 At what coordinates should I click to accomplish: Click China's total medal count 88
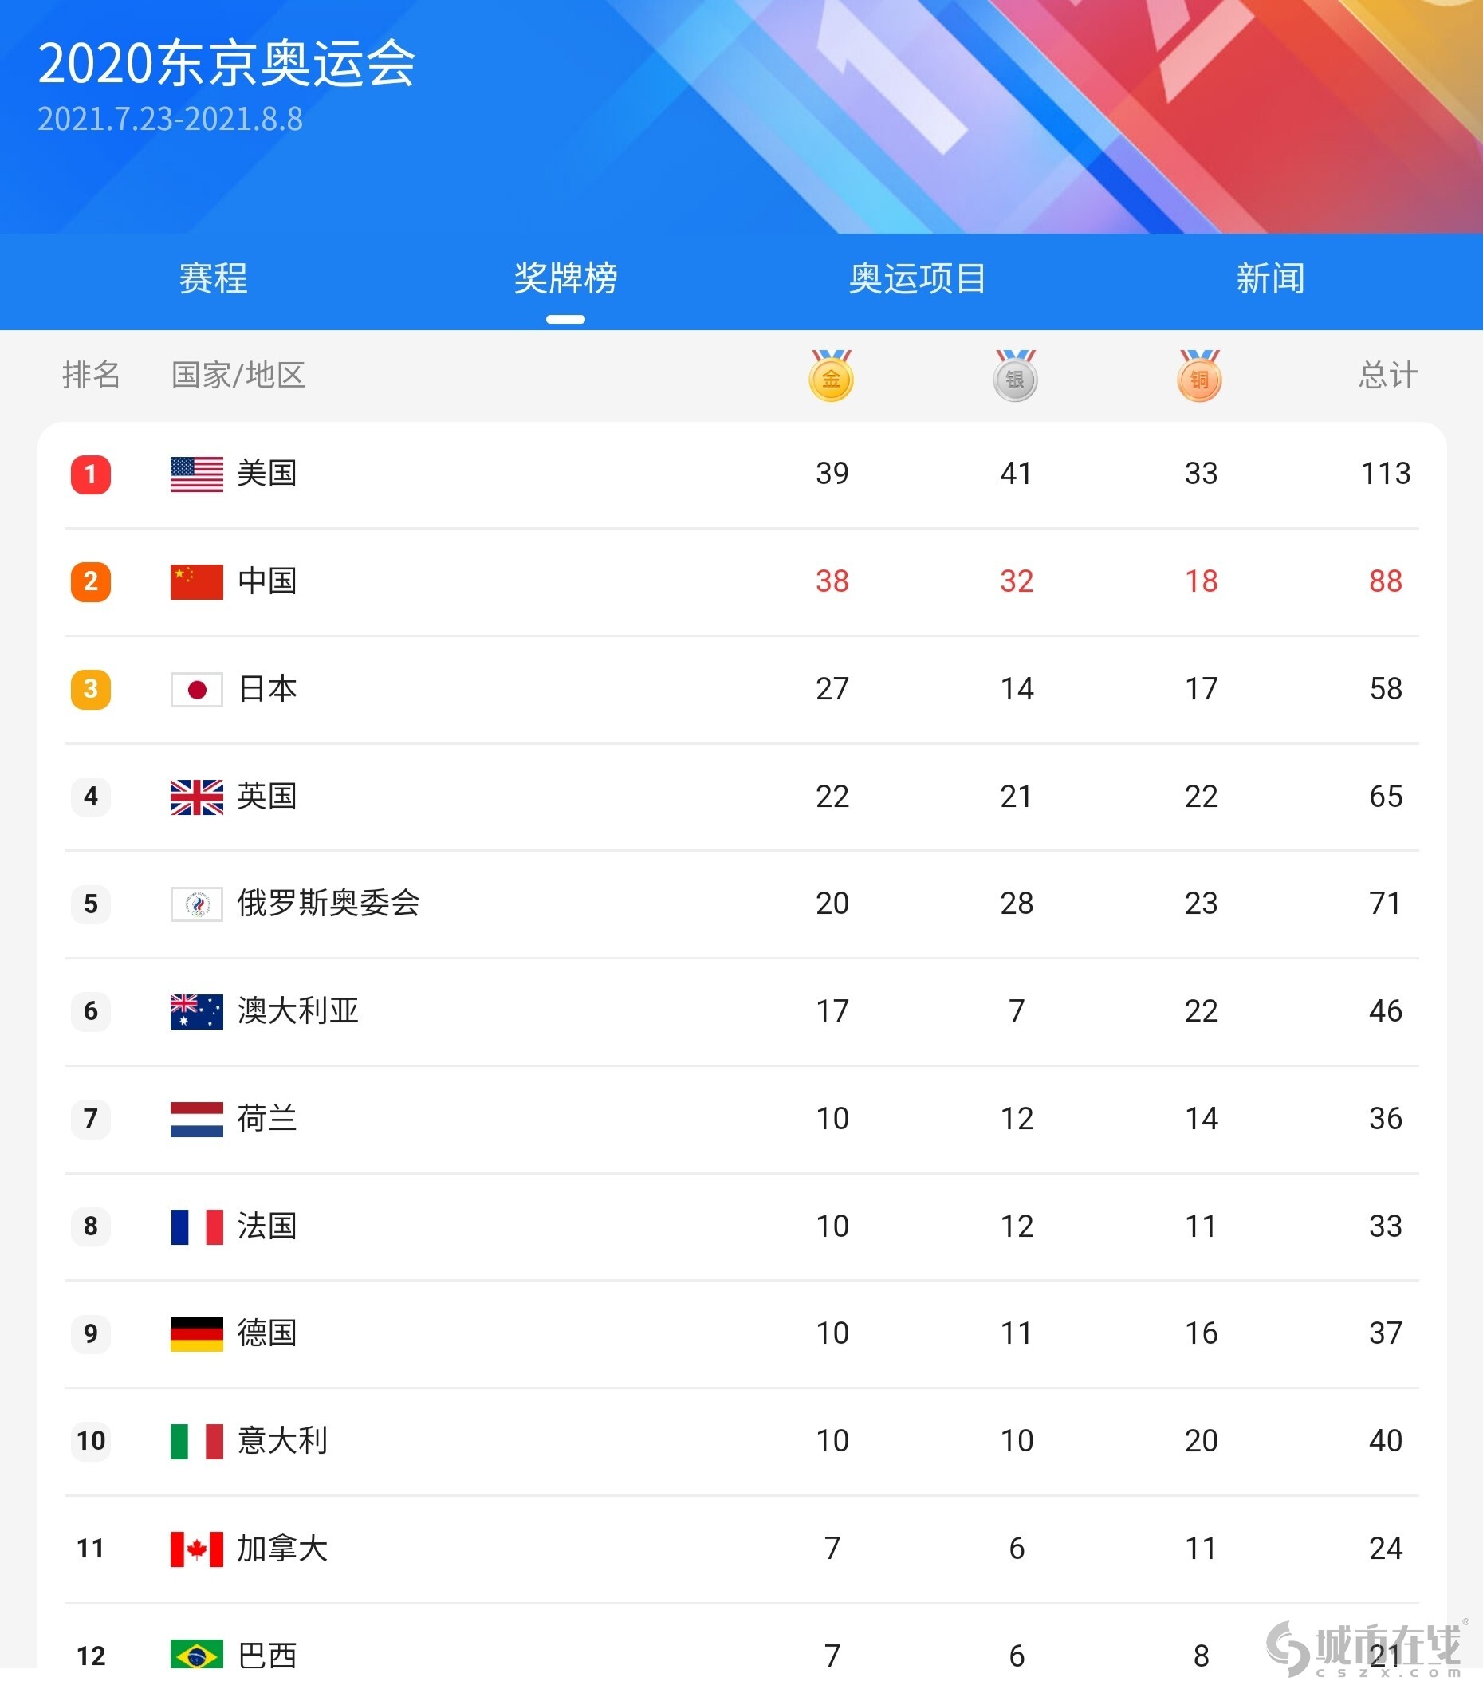point(1386,581)
